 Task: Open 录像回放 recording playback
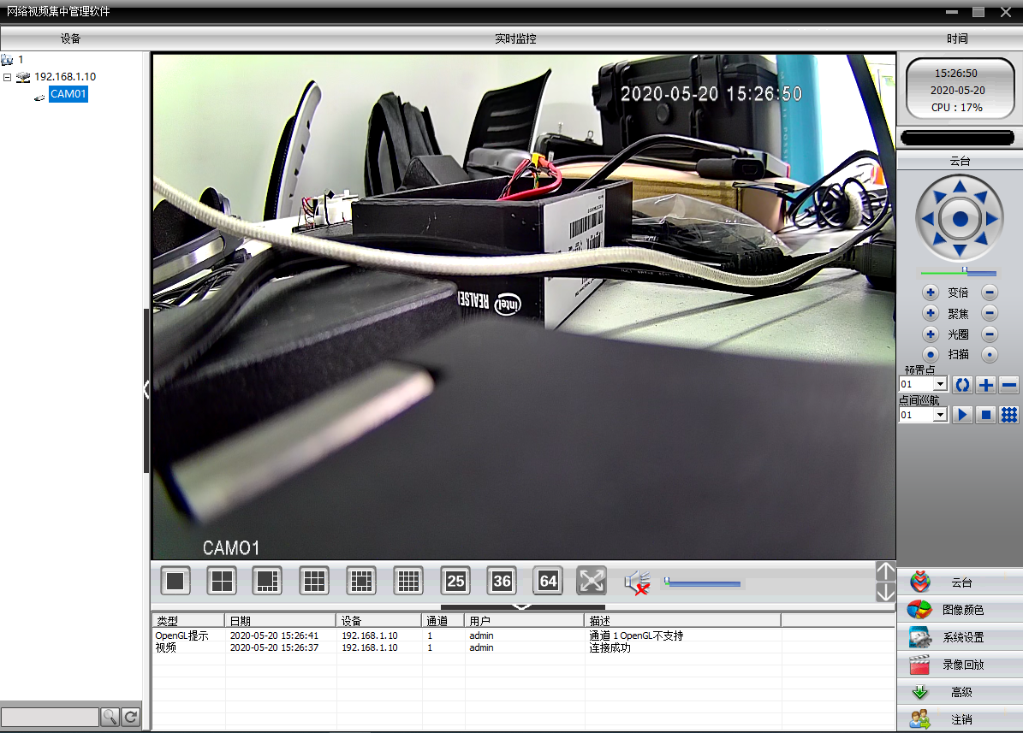[960, 665]
